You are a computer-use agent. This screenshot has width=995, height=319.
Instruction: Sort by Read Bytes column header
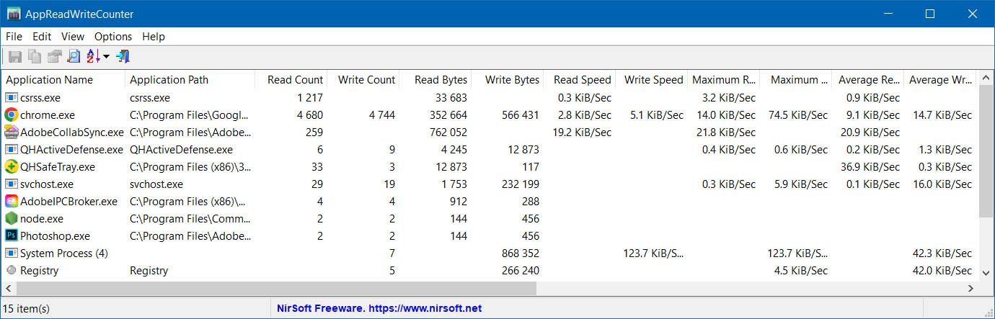435,80
